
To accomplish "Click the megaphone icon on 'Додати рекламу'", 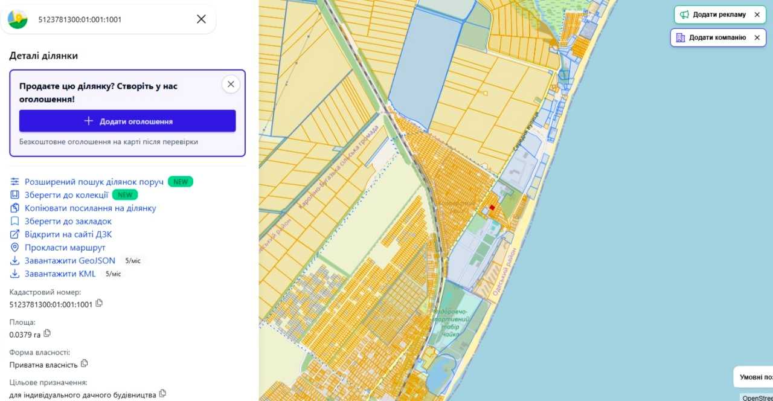I will coord(684,14).
